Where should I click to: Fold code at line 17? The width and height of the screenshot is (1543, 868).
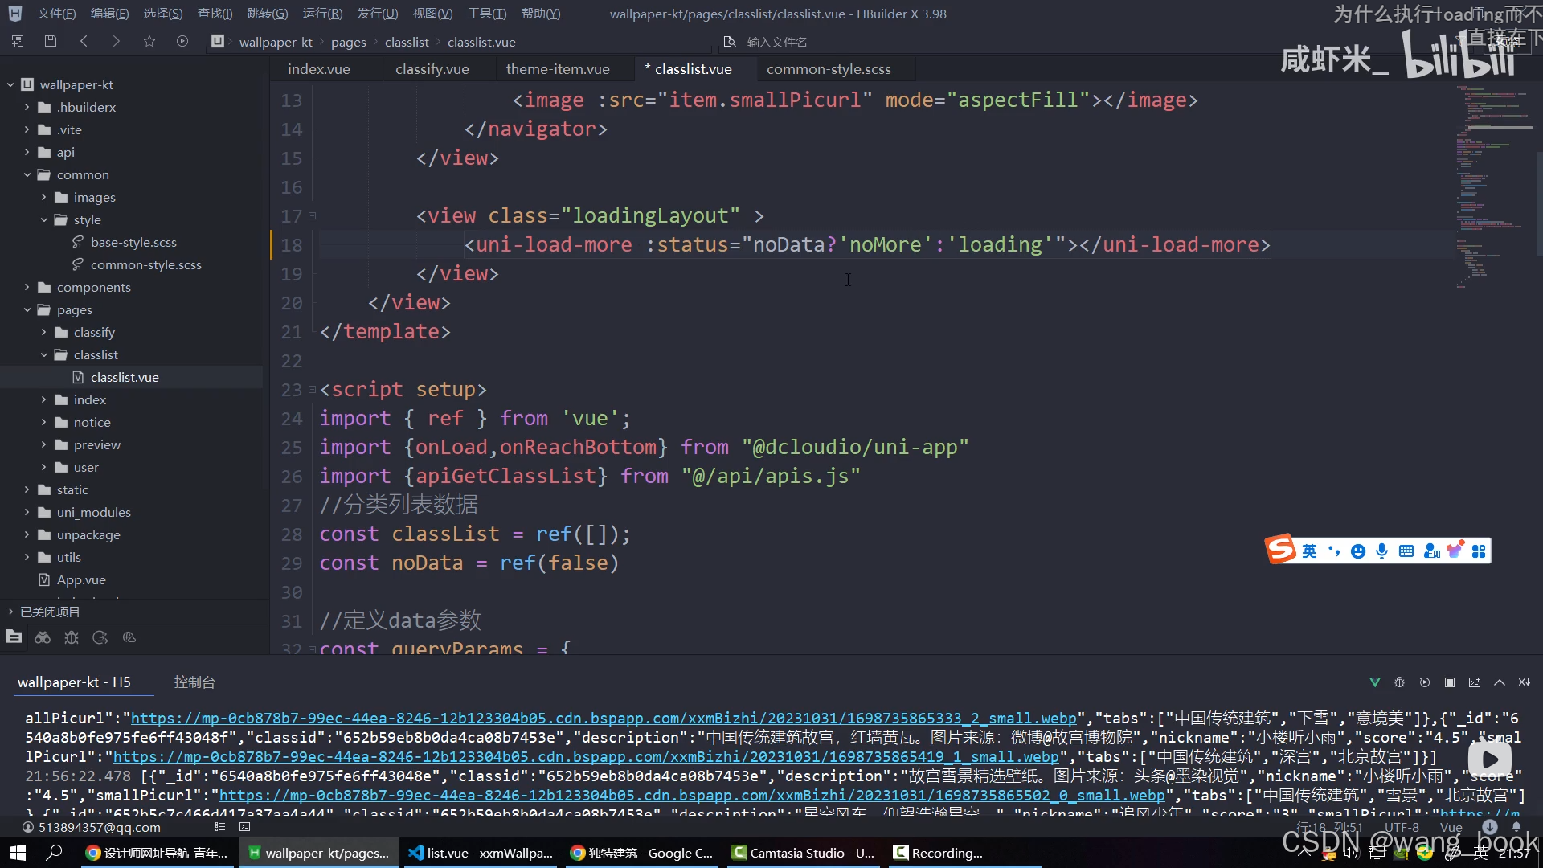click(312, 216)
